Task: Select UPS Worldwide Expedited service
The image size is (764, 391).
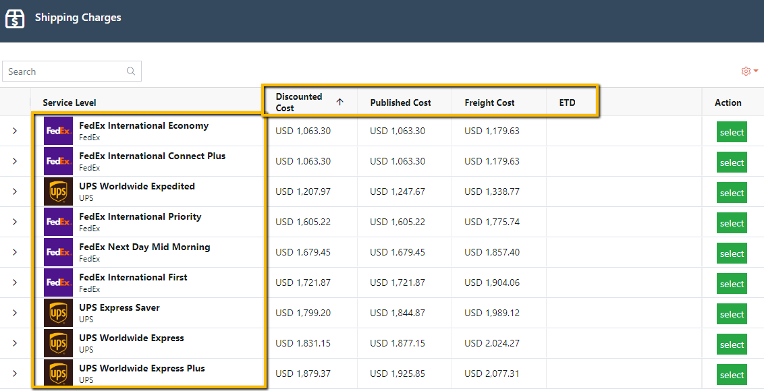Action: (x=732, y=193)
